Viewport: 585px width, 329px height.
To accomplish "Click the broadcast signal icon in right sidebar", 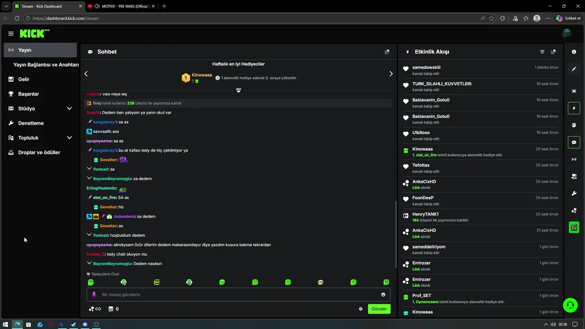I will (574, 159).
